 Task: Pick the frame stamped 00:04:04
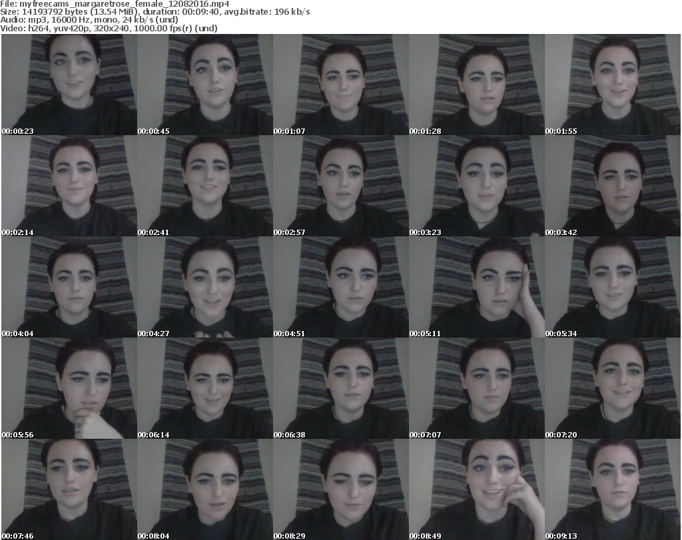tap(69, 288)
